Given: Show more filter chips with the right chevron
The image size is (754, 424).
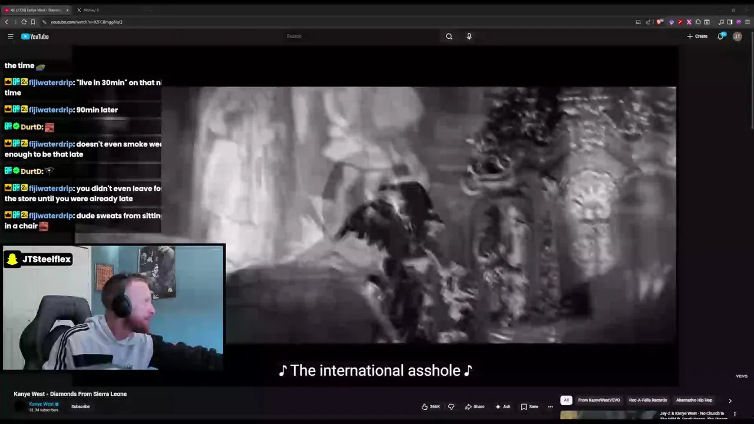Looking at the screenshot, I should tap(730, 400).
